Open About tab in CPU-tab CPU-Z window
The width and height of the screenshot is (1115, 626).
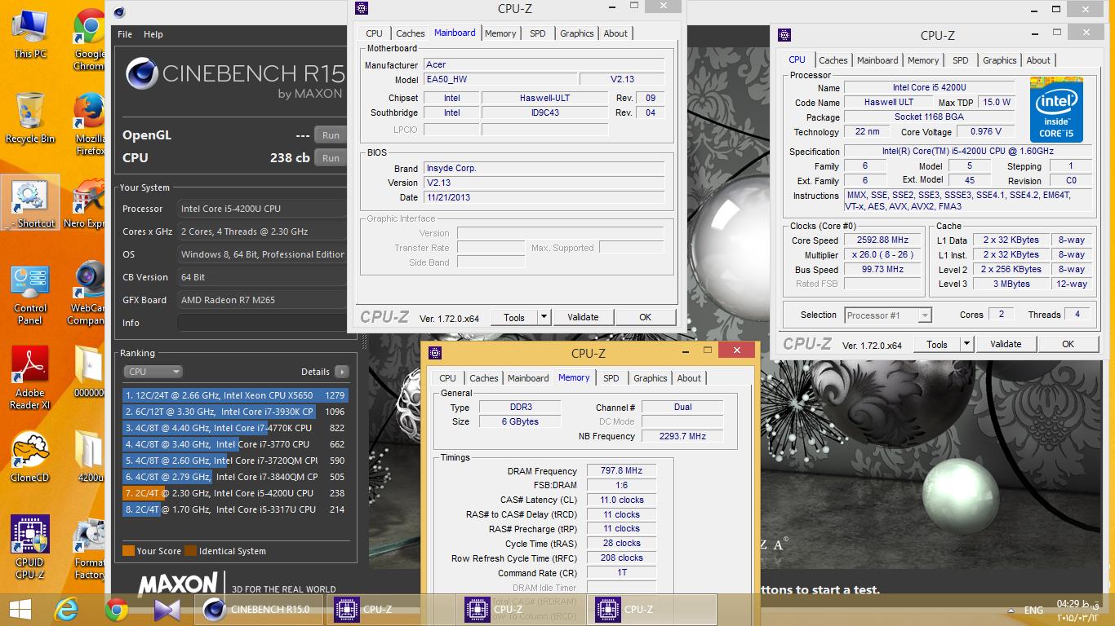pos(1038,60)
